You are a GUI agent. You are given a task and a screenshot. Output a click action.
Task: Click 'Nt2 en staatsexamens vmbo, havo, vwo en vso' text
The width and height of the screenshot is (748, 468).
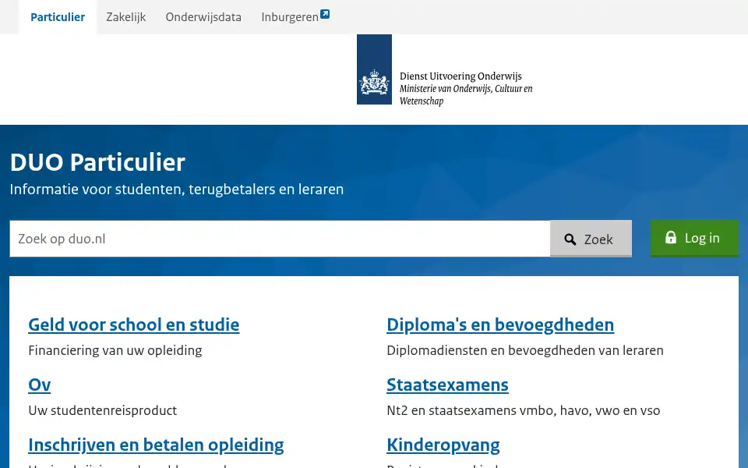point(524,411)
